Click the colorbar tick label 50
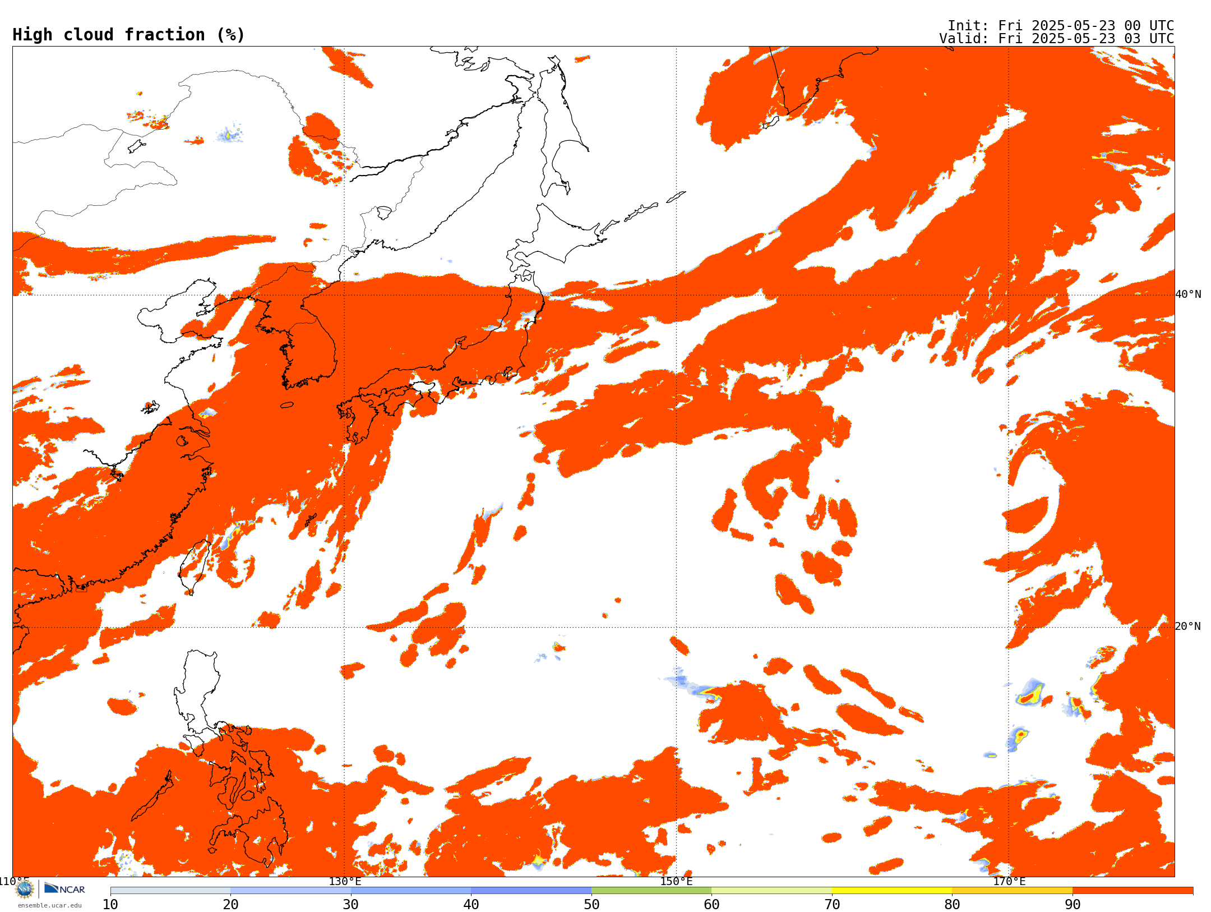Screen dimensions: 1211x912 coord(591,905)
